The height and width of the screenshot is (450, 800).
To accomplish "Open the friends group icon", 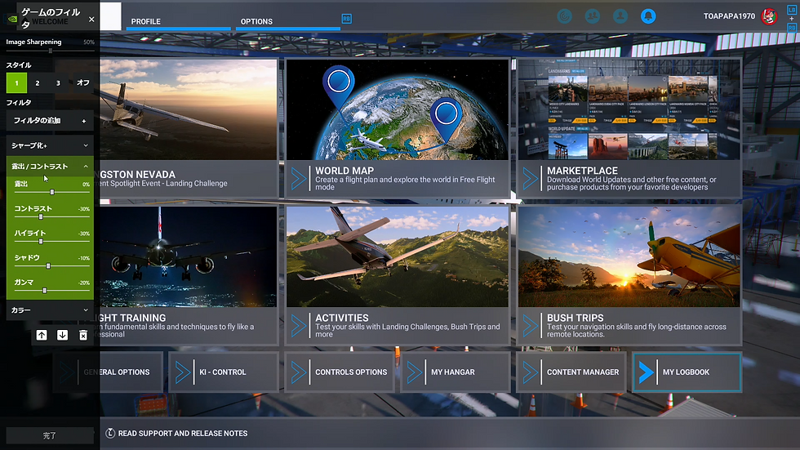I will 593,16.
